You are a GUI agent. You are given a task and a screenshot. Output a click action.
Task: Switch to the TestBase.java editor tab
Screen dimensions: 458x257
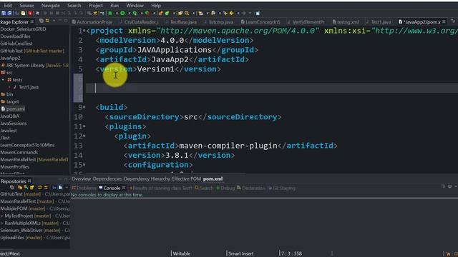(181, 22)
